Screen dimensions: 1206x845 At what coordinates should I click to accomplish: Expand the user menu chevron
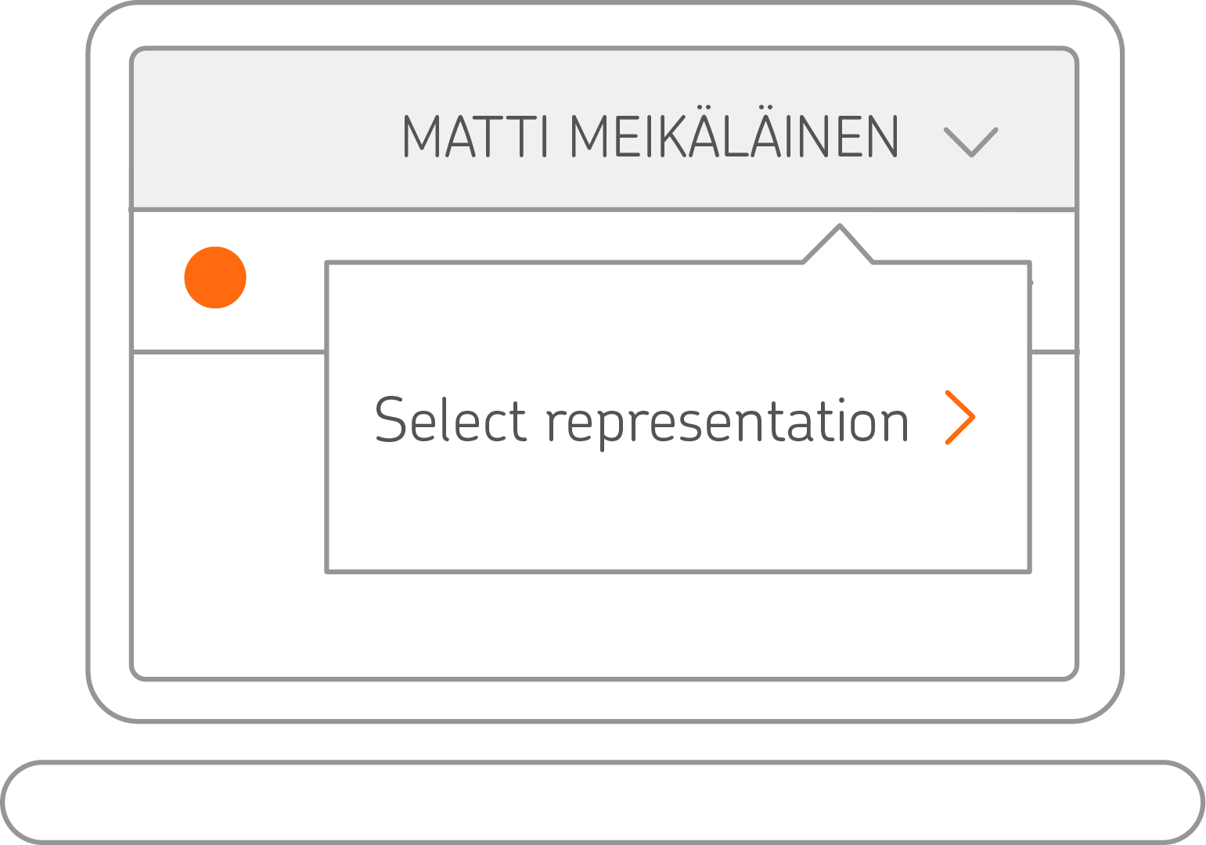coord(970,142)
